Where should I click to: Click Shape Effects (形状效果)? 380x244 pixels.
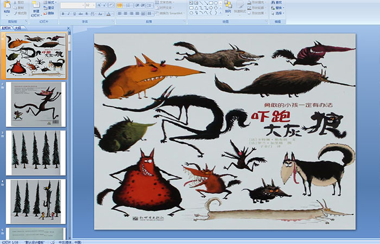pyautogui.click(x=257, y=13)
